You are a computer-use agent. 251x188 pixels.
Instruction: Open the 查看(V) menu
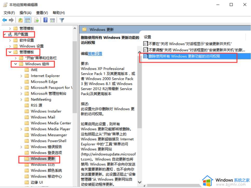pyautogui.click(x=42, y=13)
